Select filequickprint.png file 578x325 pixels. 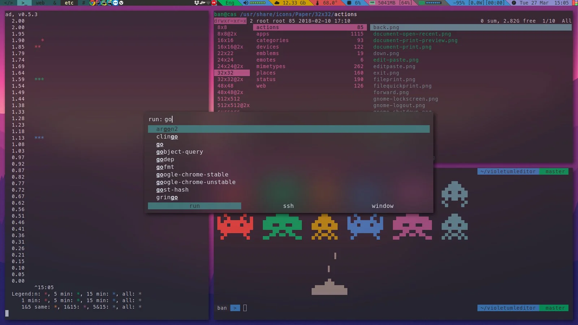click(402, 86)
